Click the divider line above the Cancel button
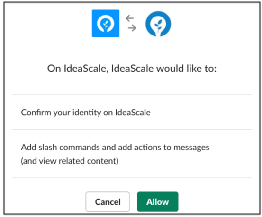The width and height of the screenshot is (262, 217). (x=132, y=178)
